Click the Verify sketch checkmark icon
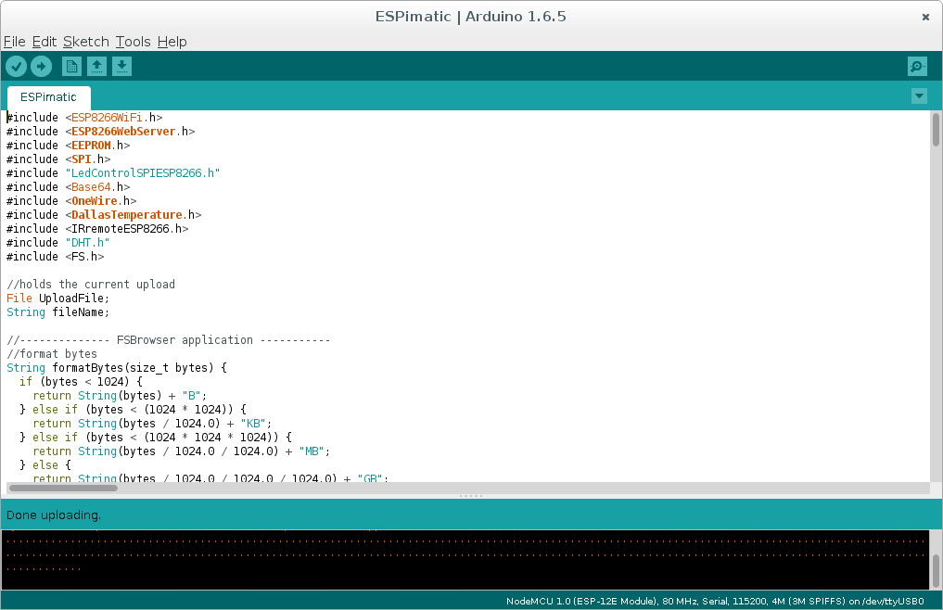943x610 pixels. [x=16, y=66]
